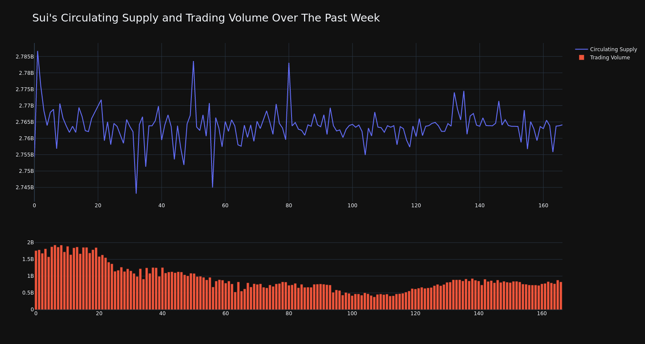Viewport: 645px width, 344px height.
Task: Click x-axis tick 160 under volume chart
Action: 542,313
